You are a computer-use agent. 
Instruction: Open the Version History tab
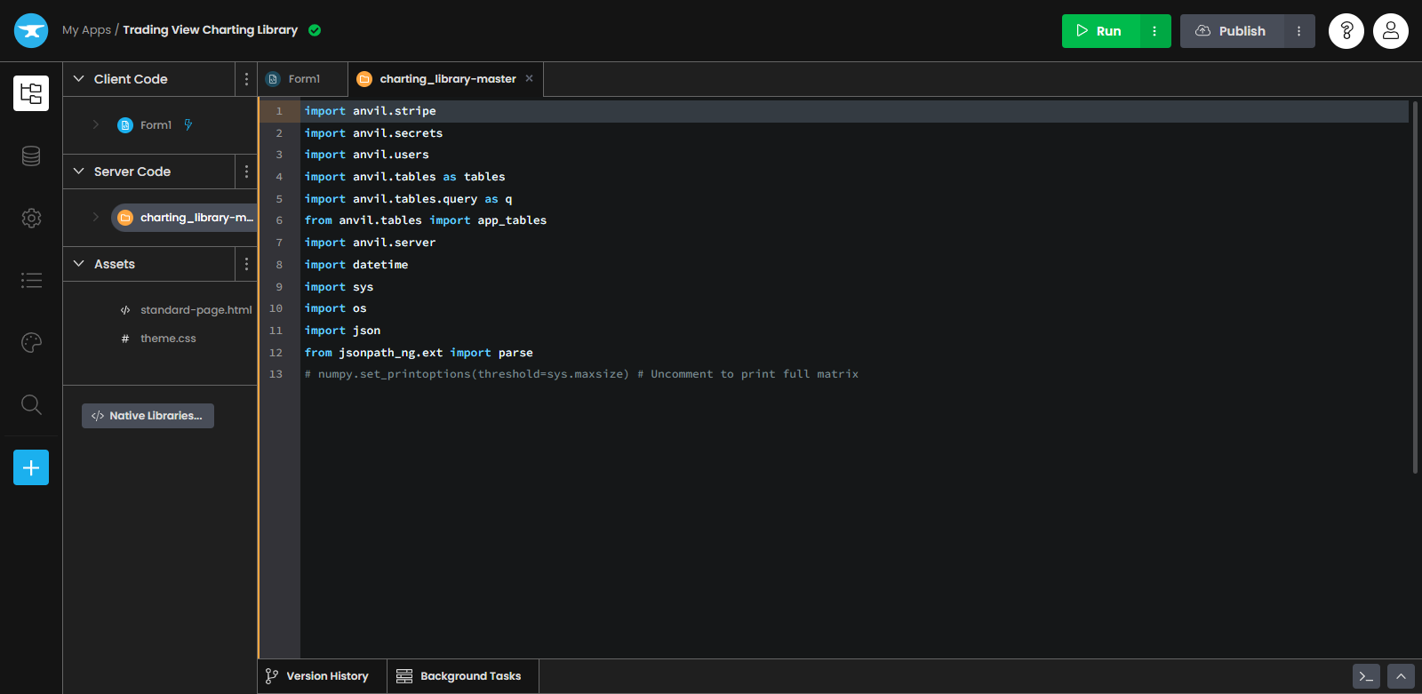point(322,676)
